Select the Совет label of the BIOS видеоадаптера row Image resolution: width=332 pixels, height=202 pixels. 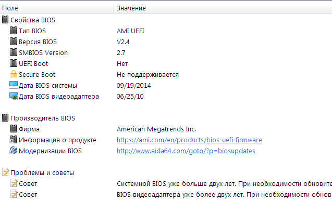pyautogui.click(x=28, y=195)
